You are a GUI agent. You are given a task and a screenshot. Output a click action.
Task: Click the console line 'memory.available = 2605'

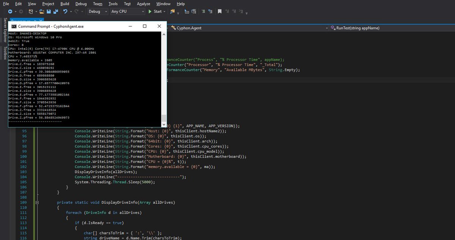(x=30, y=60)
